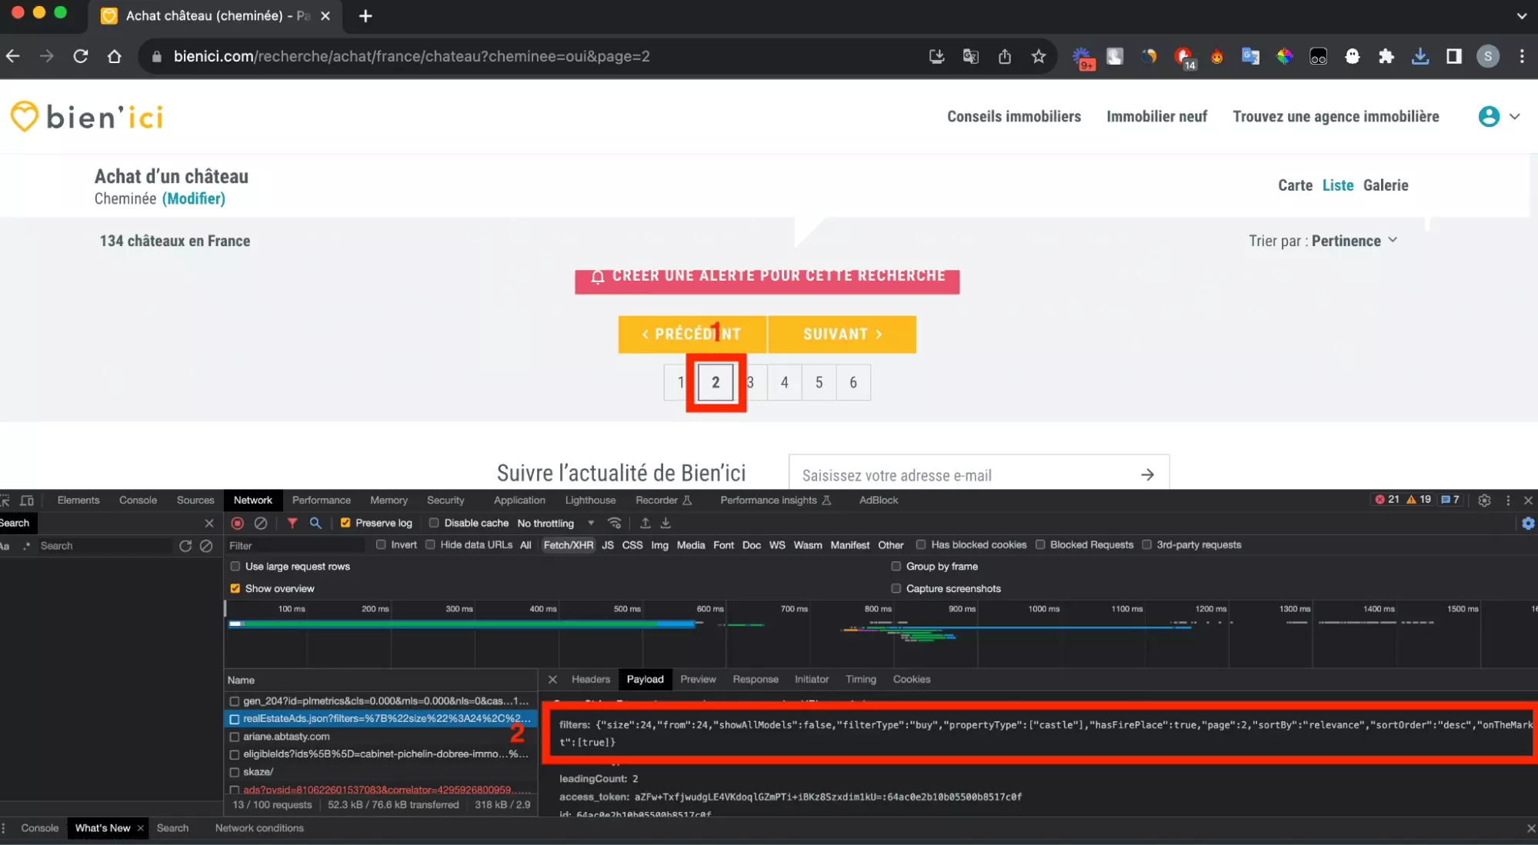The image size is (1538, 845).
Task: Enable the Disable cache option
Action: [432, 523]
